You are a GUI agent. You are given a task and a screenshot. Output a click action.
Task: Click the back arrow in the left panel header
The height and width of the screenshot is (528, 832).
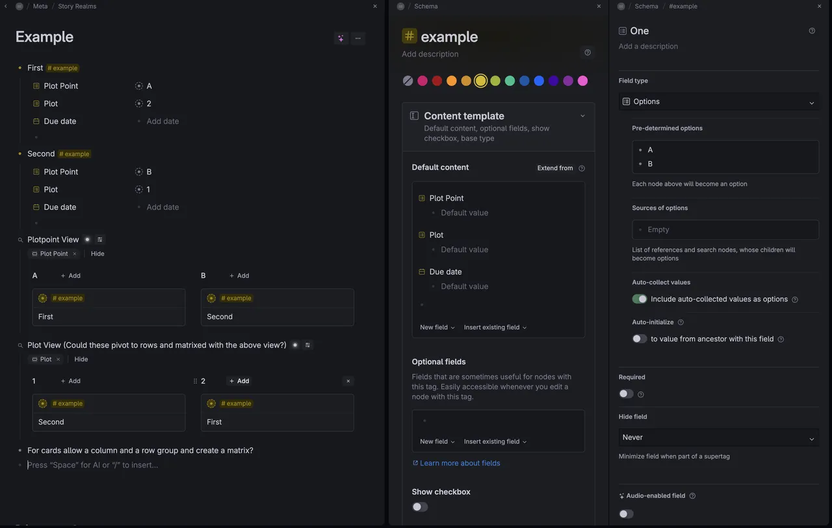6,6
